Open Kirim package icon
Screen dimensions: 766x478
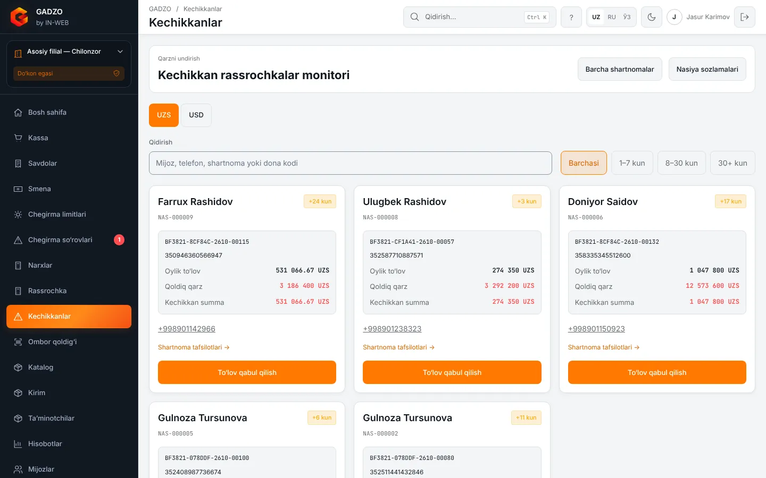18,393
